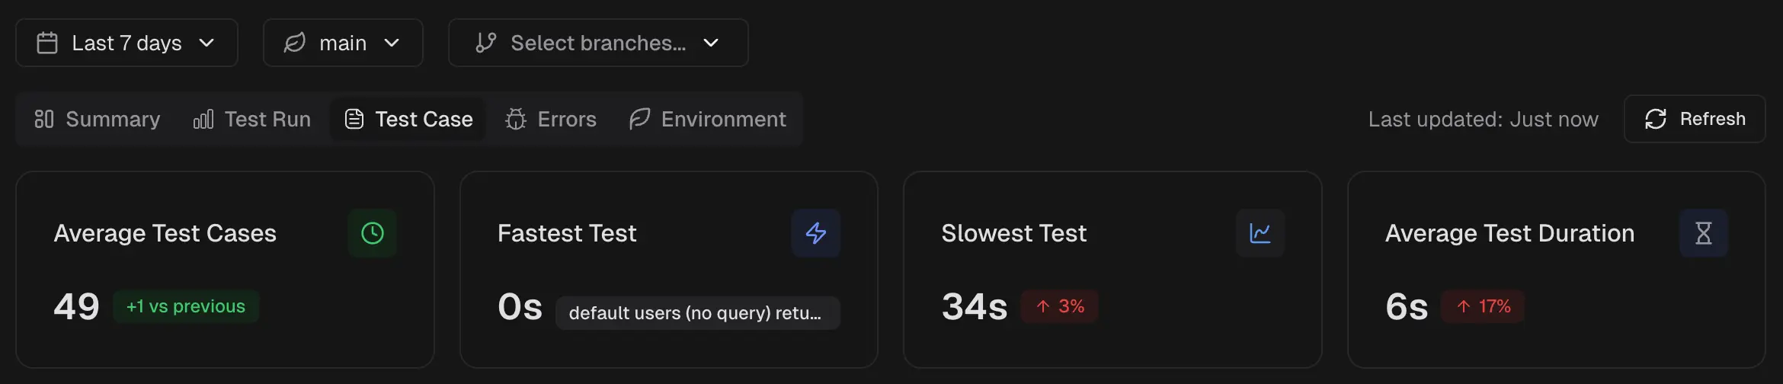Open the Test Run tab
The height and width of the screenshot is (384, 1783).
(252, 120)
